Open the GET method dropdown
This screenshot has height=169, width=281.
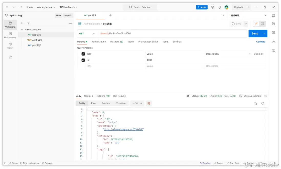click(87, 33)
